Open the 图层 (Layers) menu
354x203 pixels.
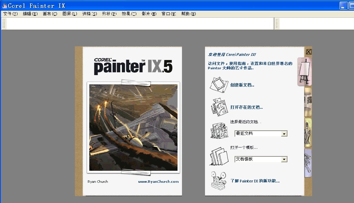(70, 14)
